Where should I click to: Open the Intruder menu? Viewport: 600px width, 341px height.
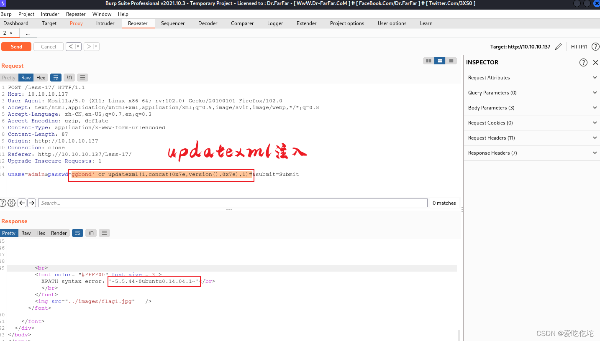pyautogui.click(x=50, y=14)
